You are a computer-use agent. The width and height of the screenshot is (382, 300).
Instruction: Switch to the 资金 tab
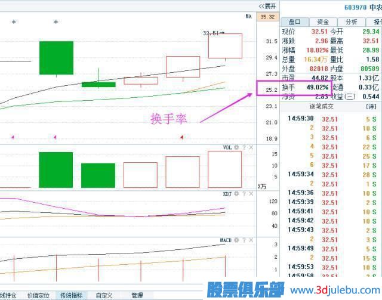(x=322, y=21)
